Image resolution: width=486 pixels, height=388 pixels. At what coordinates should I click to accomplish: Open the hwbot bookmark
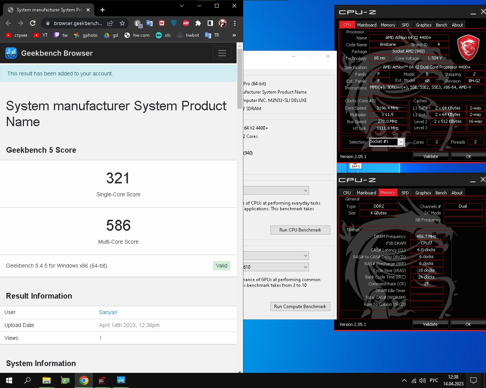188,35
